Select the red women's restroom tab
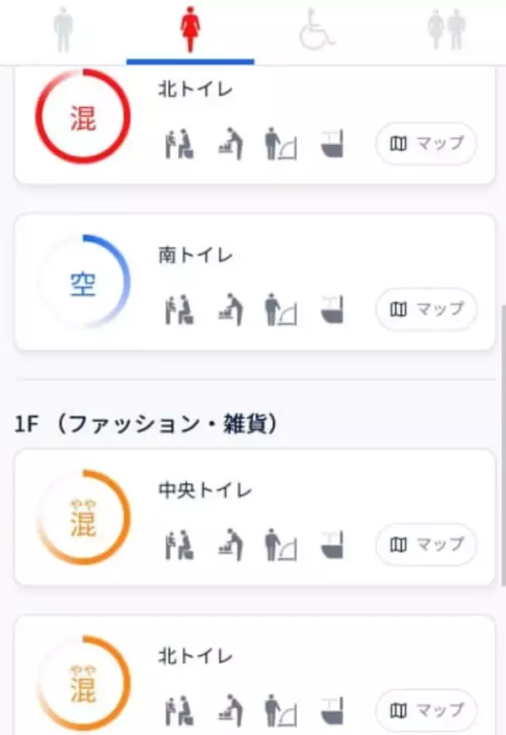Screen dimensions: 506x735 click(191, 30)
